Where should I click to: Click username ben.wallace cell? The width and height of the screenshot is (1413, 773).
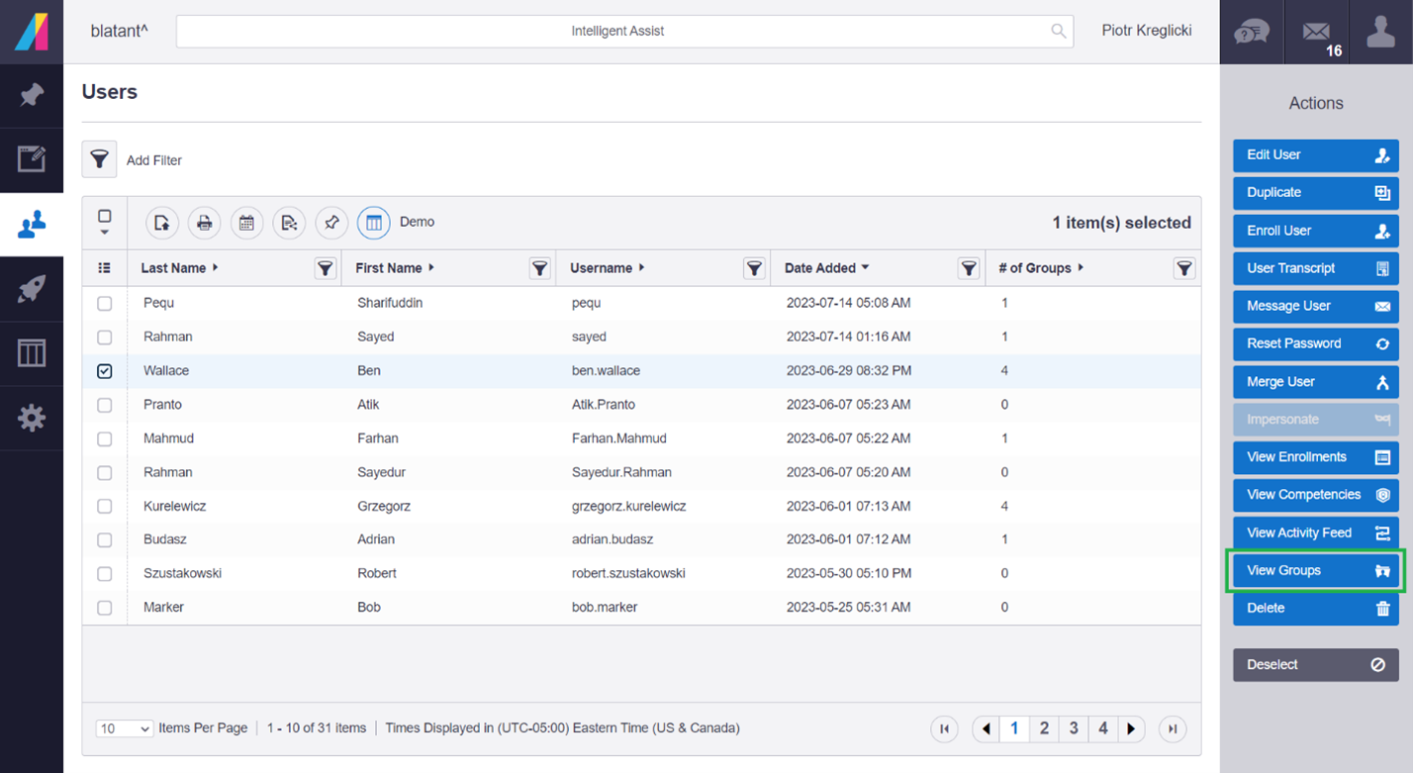tap(606, 371)
